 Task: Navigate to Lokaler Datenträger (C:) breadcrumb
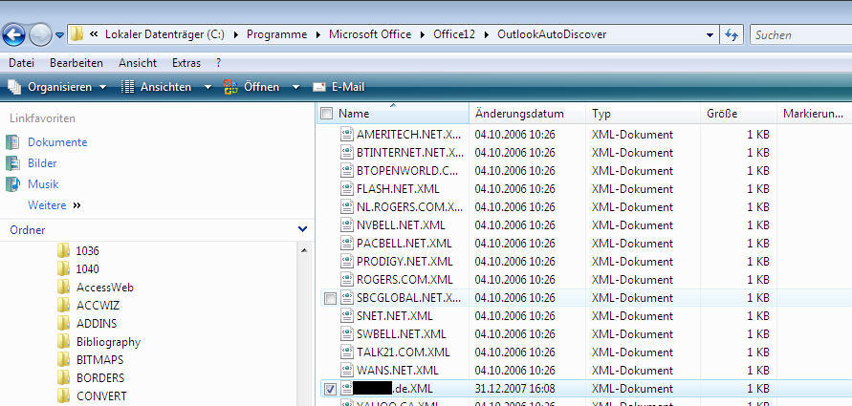pyautogui.click(x=164, y=34)
